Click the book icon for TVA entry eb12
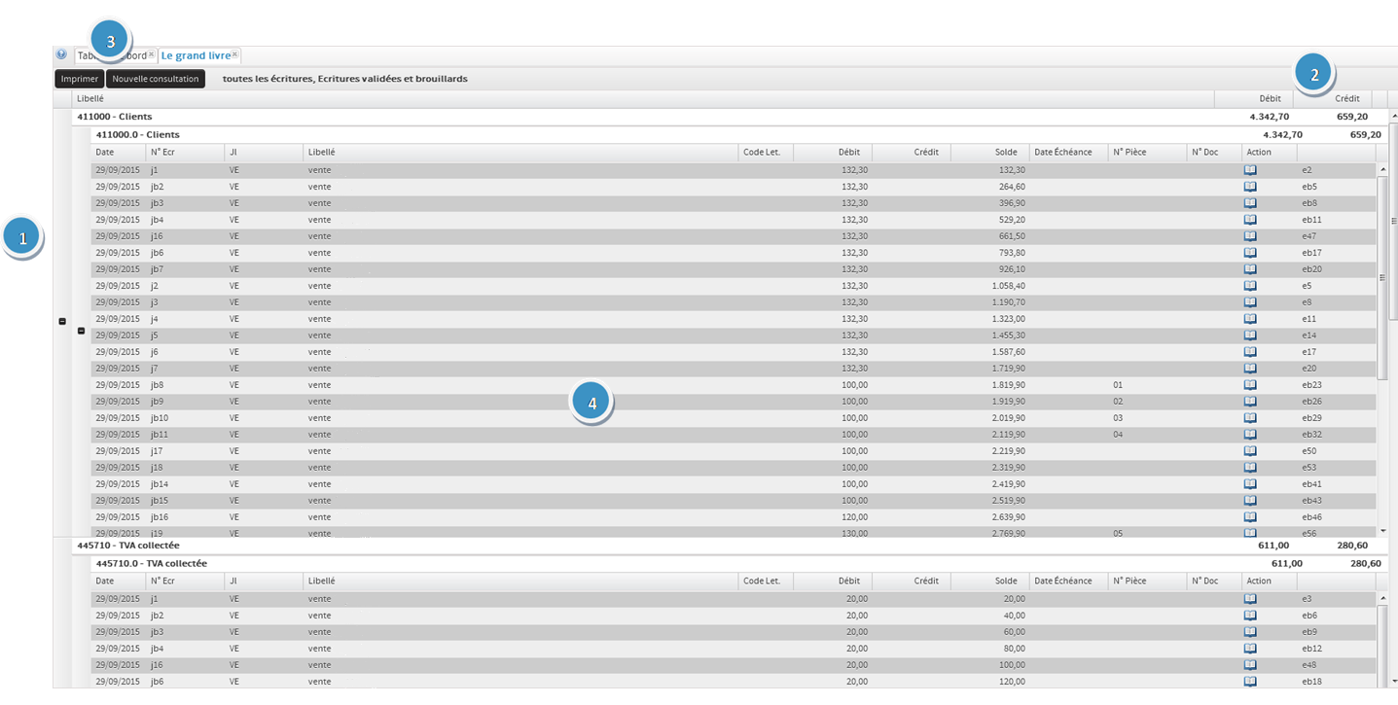The height and width of the screenshot is (705, 1398). (x=1250, y=649)
